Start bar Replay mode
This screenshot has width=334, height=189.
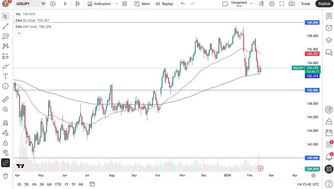164,4
